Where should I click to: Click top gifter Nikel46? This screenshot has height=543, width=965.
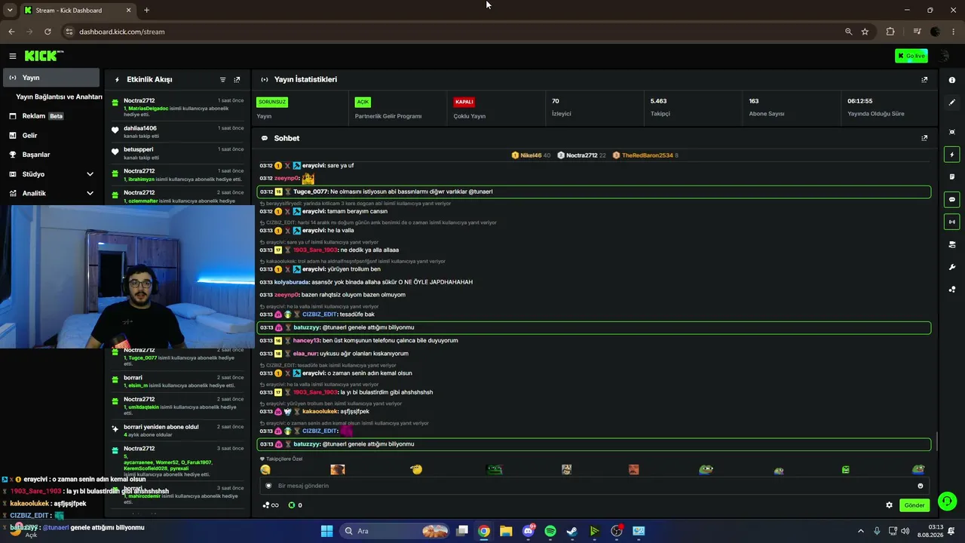coord(531,155)
